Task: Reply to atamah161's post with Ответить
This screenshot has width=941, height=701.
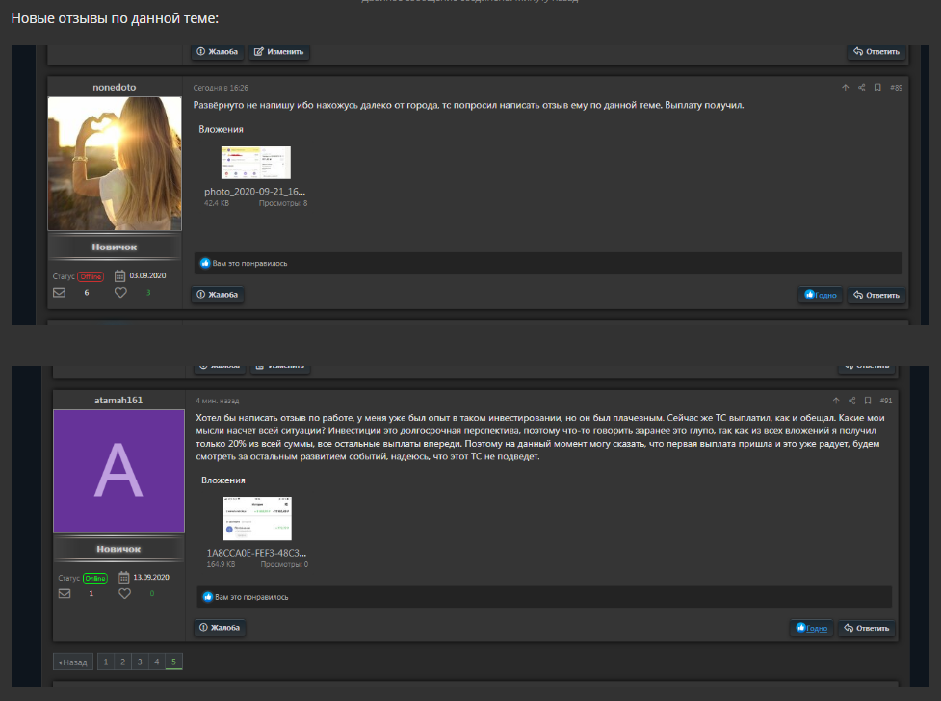Action: click(867, 628)
